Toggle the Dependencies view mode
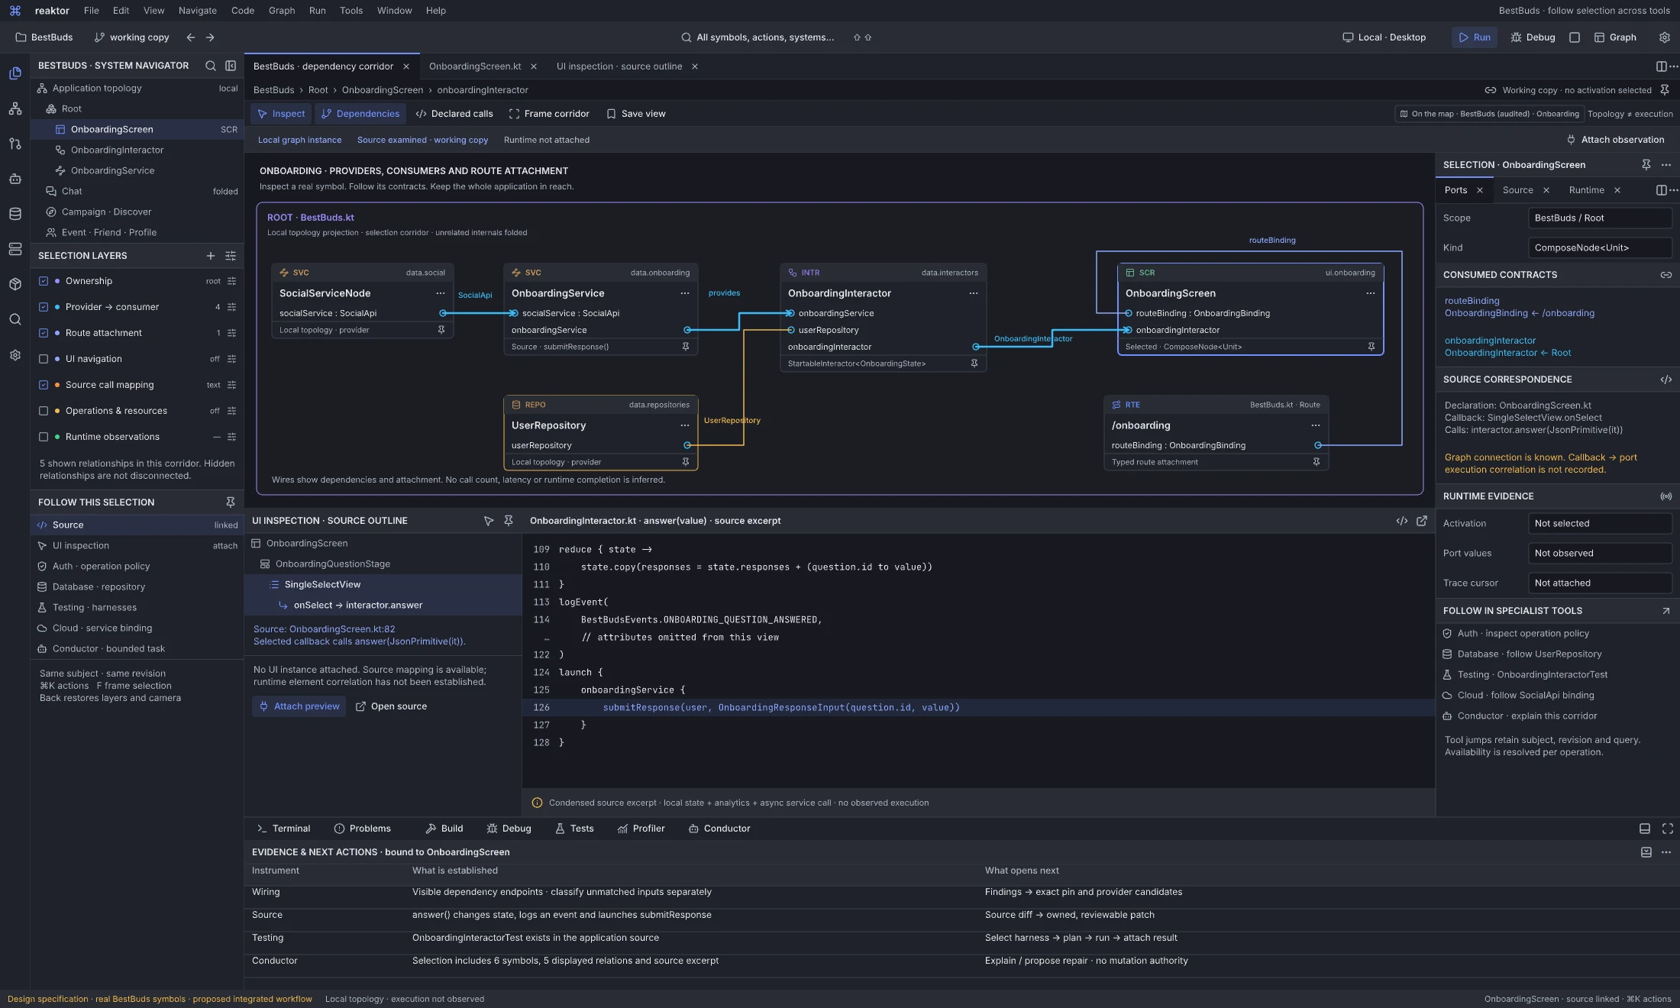Screen dimensions: 1680x1008 pyautogui.click(x=360, y=114)
